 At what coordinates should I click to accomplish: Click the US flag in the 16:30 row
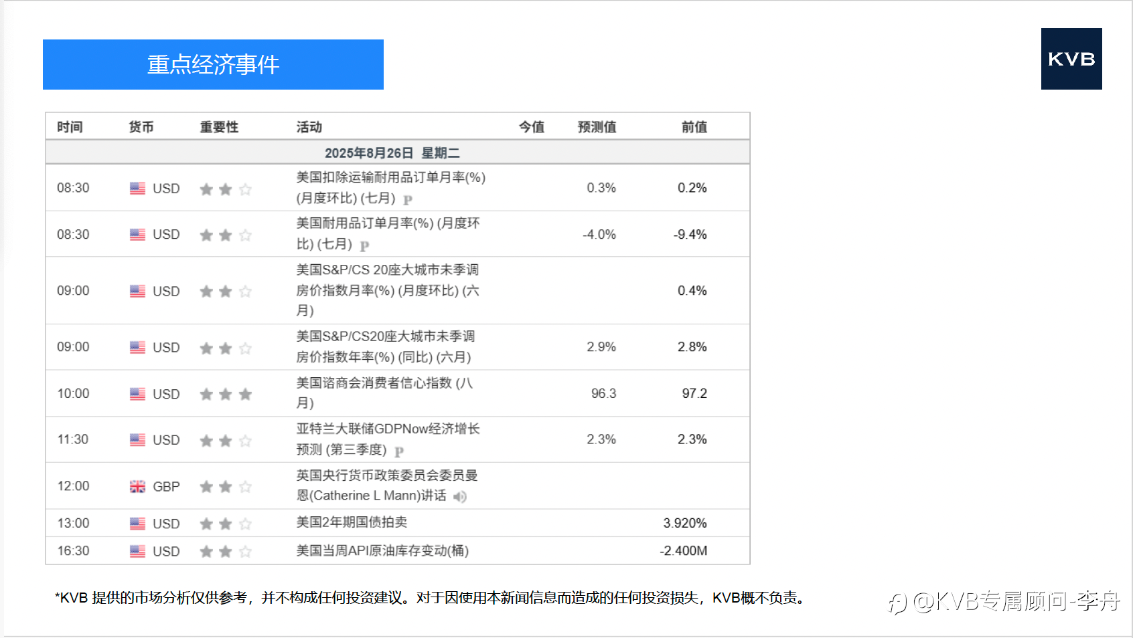[x=137, y=551]
